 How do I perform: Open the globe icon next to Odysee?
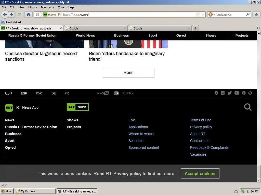click(x=250, y=93)
